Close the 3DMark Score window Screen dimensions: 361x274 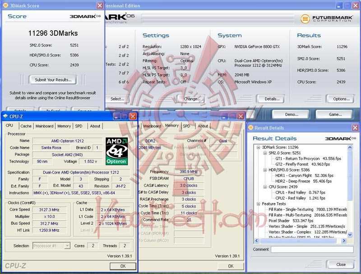coord(99,5)
